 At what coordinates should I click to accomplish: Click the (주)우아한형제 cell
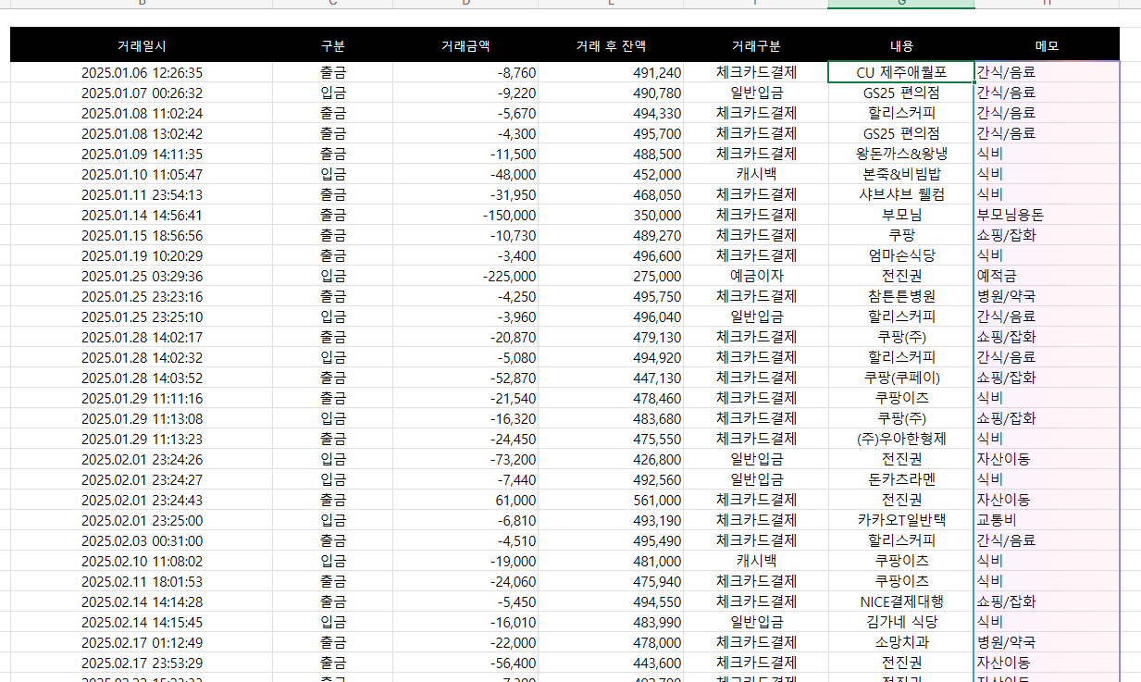tap(901, 439)
